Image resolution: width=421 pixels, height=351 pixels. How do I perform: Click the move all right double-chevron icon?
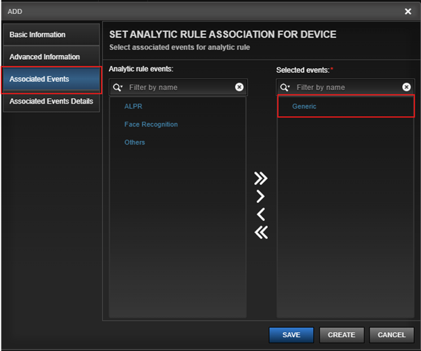[261, 179]
